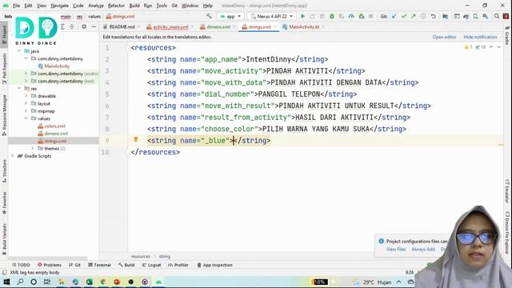
Task: Open the Project tool window side tab
Action: (x=4, y=34)
